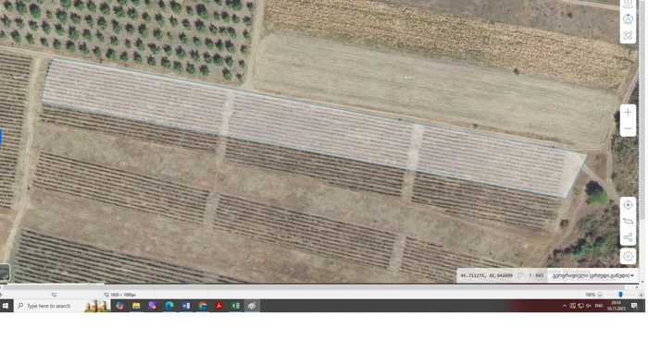Open Excel from the taskbar
Screen dimensions: 648x364
(x=235, y=306)
